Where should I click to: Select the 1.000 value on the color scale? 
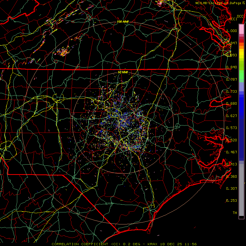point(232,31)
